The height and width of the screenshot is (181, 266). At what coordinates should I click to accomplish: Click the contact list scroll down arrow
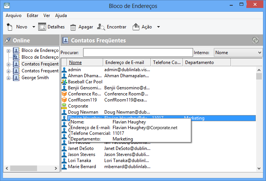259,169
